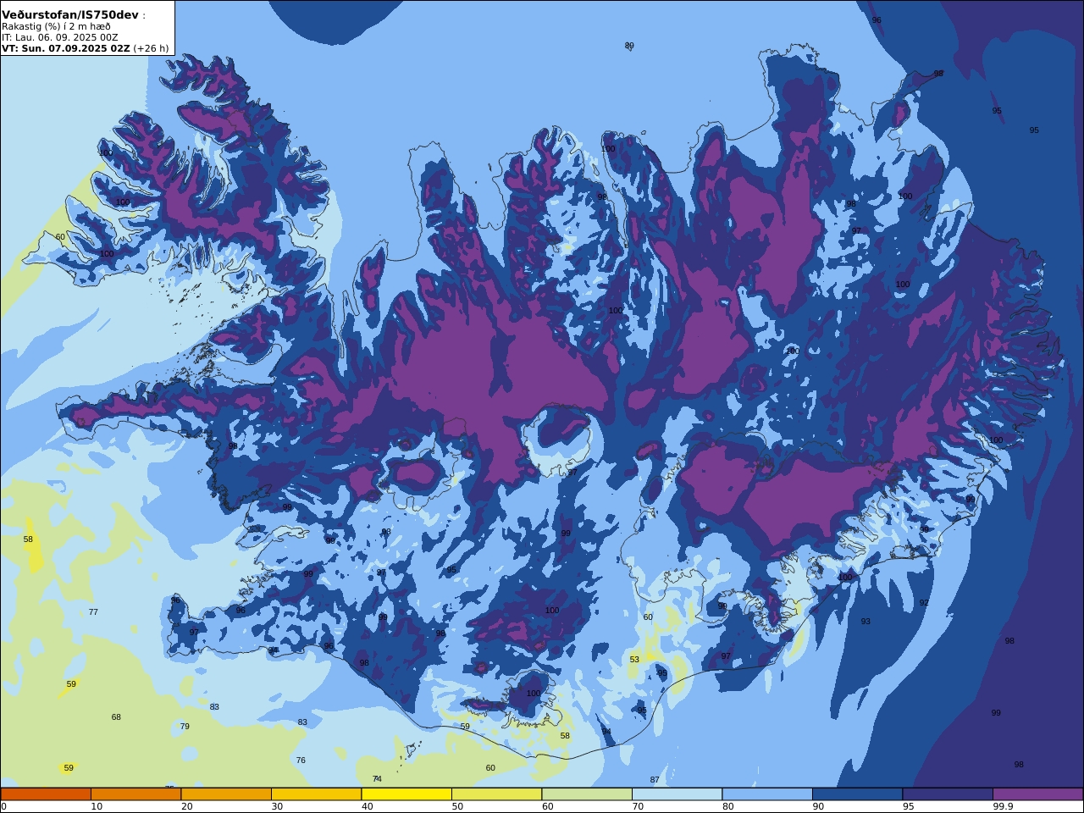
Task: Click the 80–90 light blue legend swatch
Action: (x=767, y=794)
